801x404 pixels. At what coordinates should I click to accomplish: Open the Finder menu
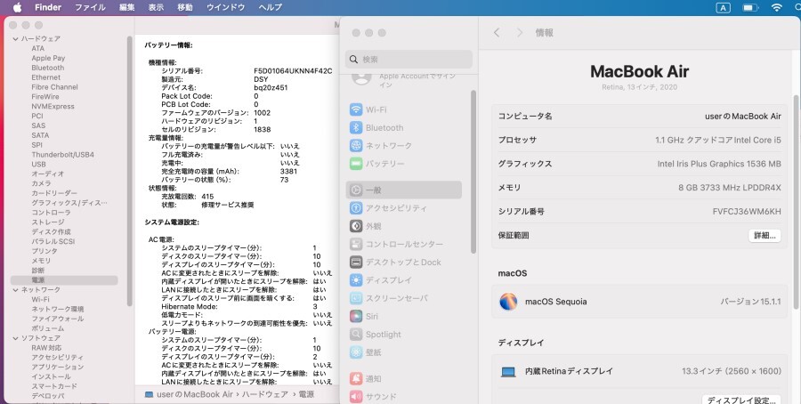(47, 7)
